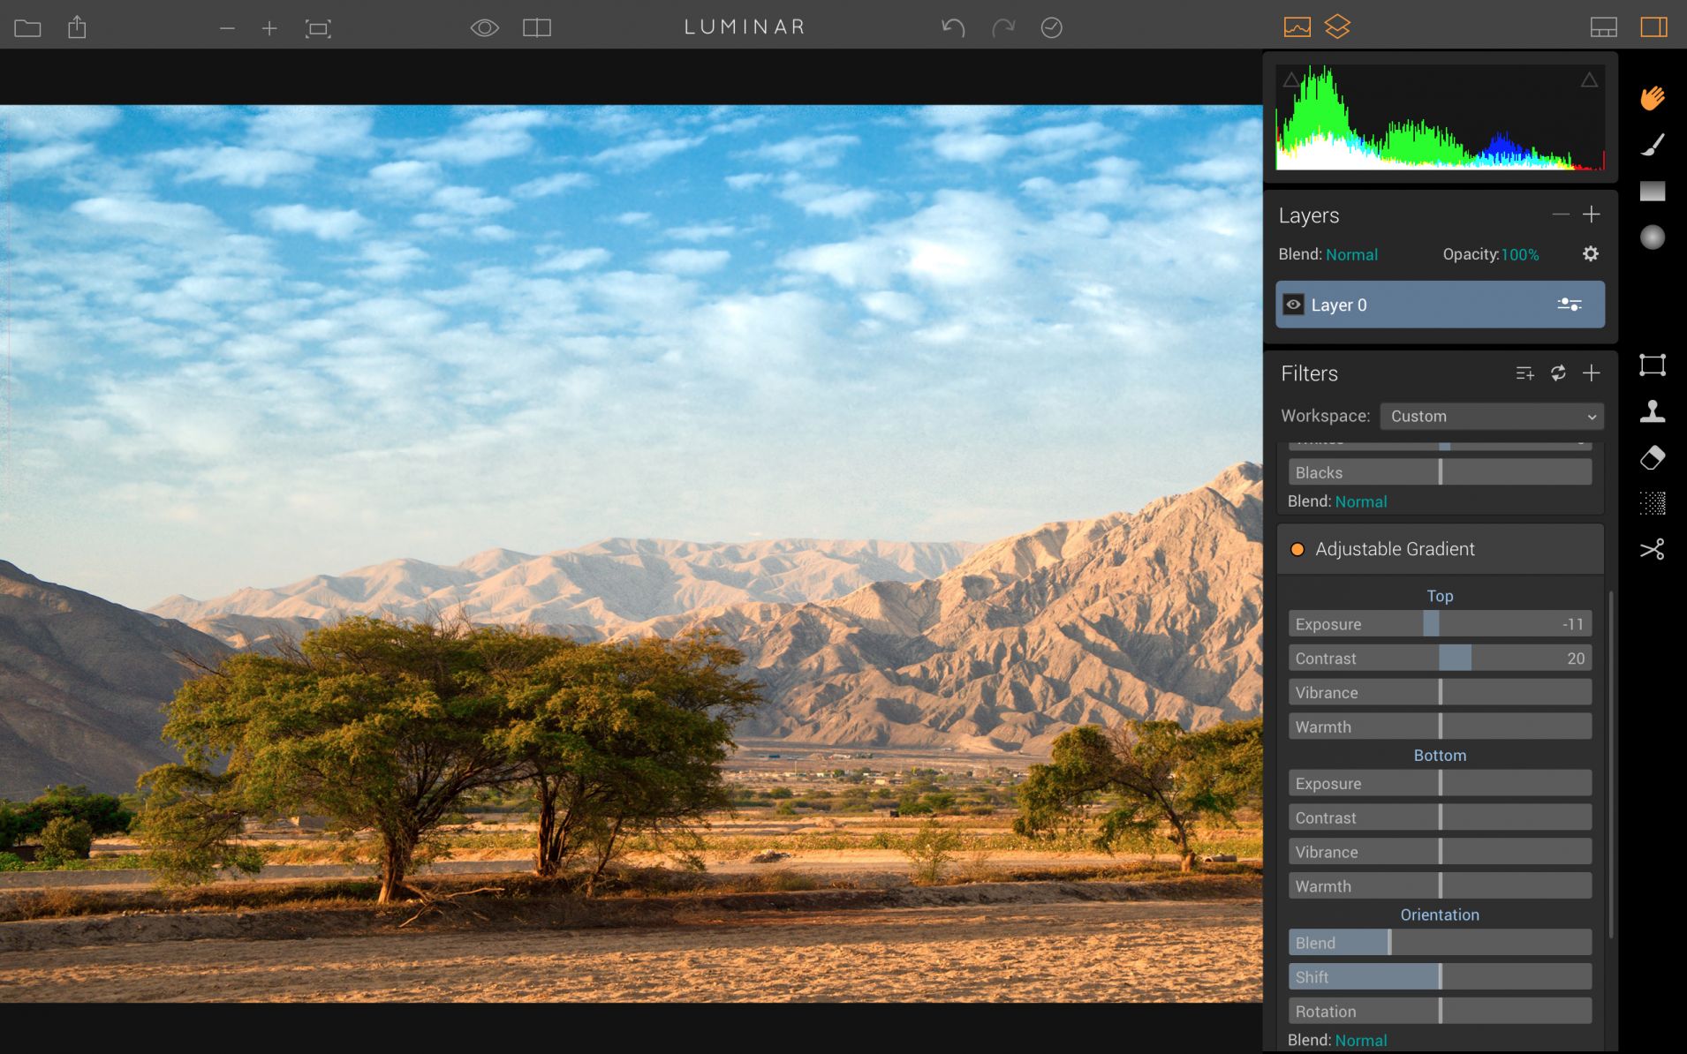Click the layer Opacity 100% value

click(1519, 254)
